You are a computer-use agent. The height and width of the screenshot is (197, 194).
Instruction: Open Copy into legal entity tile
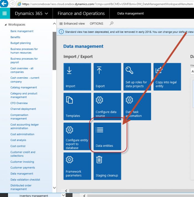(167, 77)
